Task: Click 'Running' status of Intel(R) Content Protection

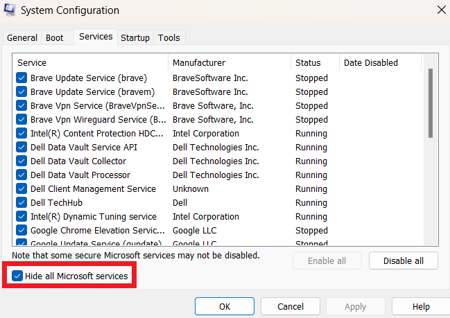Action: [311, 134]
